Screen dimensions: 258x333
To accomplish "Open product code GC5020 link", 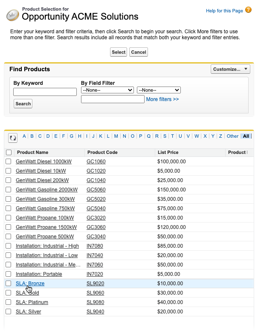I will [96, 199].
